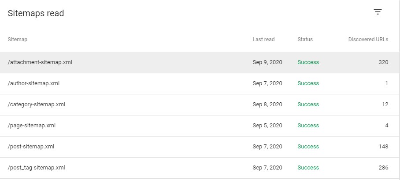Open the /attachment-sitemap.xml row

40,62
